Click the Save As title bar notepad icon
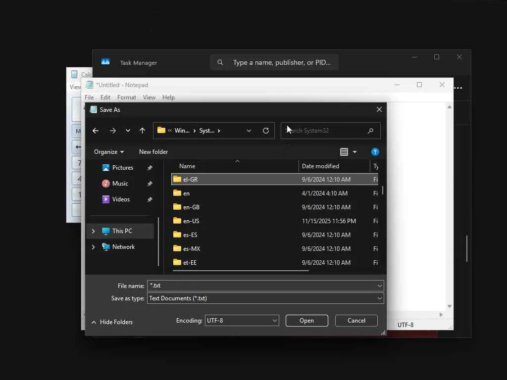The image size is (507, 380). 94,109
